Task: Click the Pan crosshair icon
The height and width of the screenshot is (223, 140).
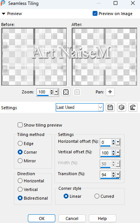Action: 110,92
